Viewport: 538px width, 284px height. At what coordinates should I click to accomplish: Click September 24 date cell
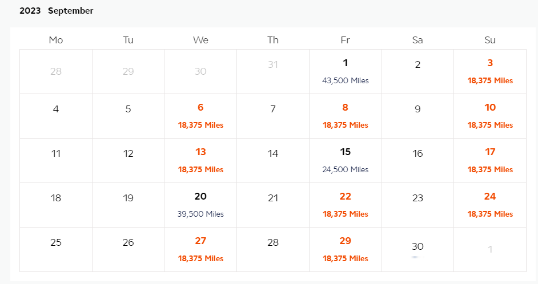point(490,205)
